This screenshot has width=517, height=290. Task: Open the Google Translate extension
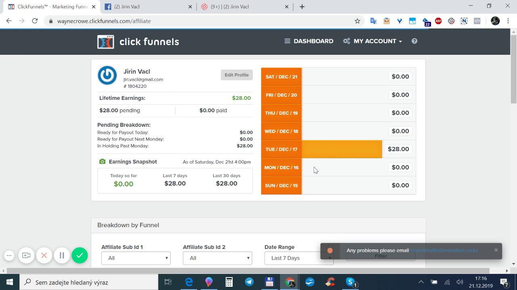tap(374, 21)
